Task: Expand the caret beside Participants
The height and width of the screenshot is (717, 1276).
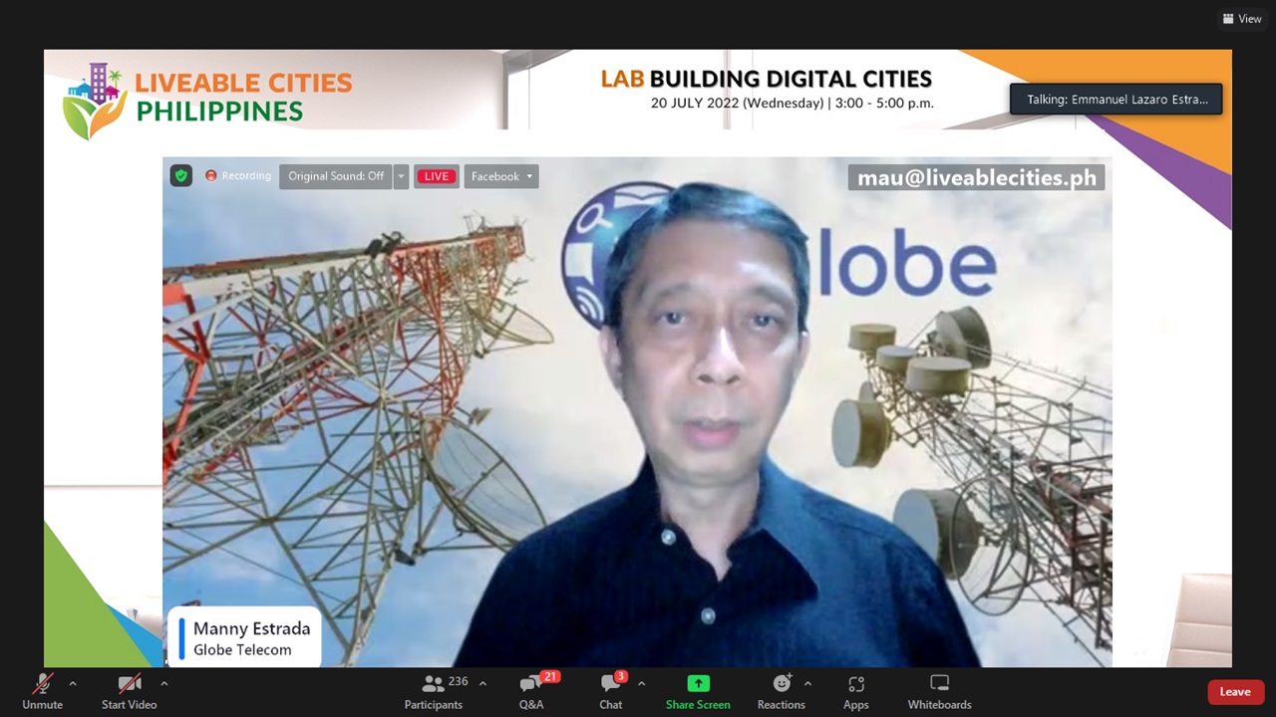Action: 482,684
